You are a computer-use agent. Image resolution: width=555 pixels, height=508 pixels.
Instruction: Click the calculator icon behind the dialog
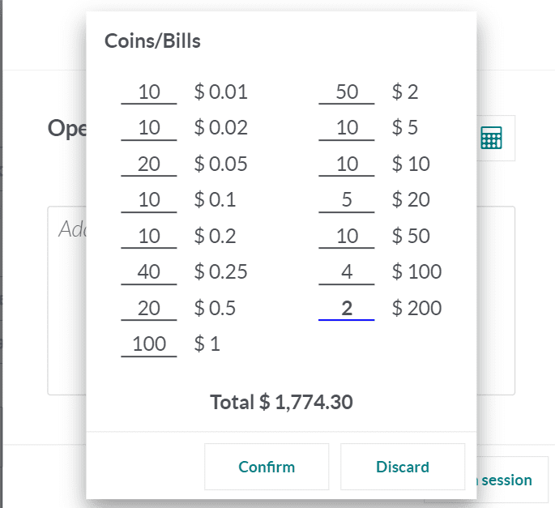[x=492, y=139]
